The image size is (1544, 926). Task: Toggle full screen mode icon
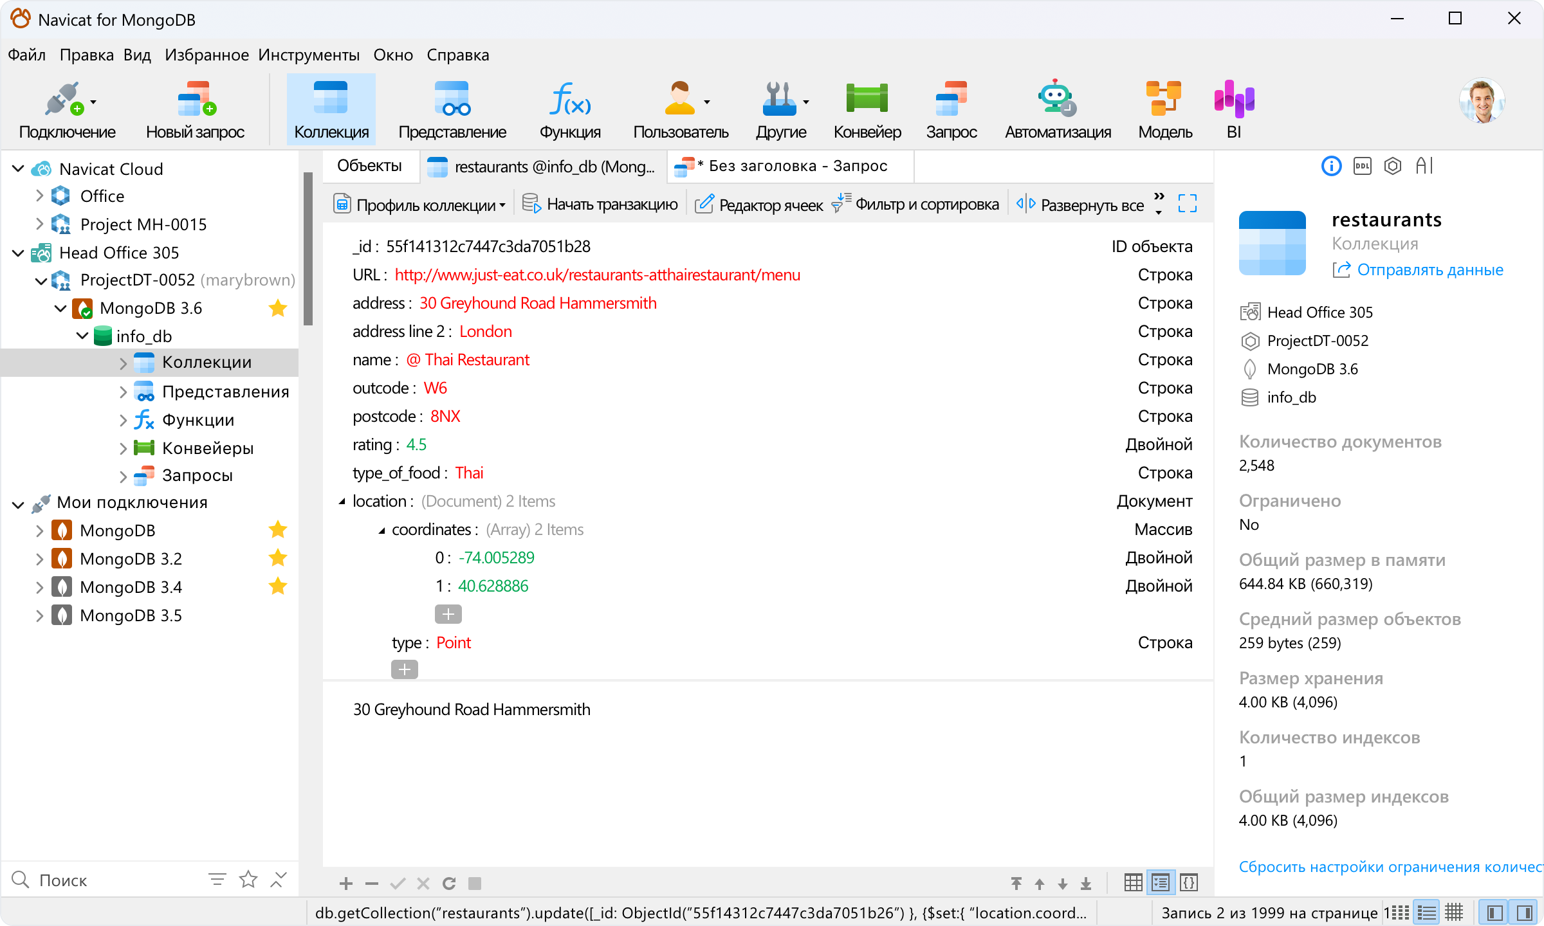[1188, 204]
